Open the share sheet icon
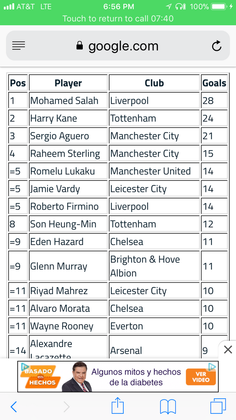 click(x=118, y=406)
